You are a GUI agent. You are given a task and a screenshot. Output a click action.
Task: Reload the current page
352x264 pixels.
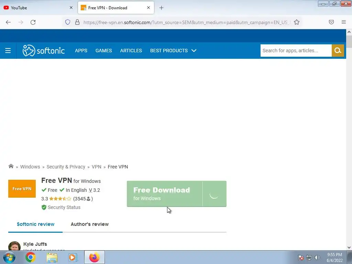tap(33, 22)
